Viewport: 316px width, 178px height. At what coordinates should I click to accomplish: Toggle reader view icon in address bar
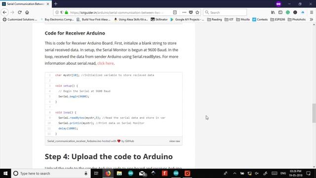pyautogui.click(x=175, y=12)
